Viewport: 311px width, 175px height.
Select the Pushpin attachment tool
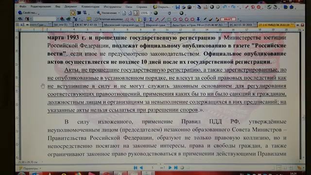198,19
